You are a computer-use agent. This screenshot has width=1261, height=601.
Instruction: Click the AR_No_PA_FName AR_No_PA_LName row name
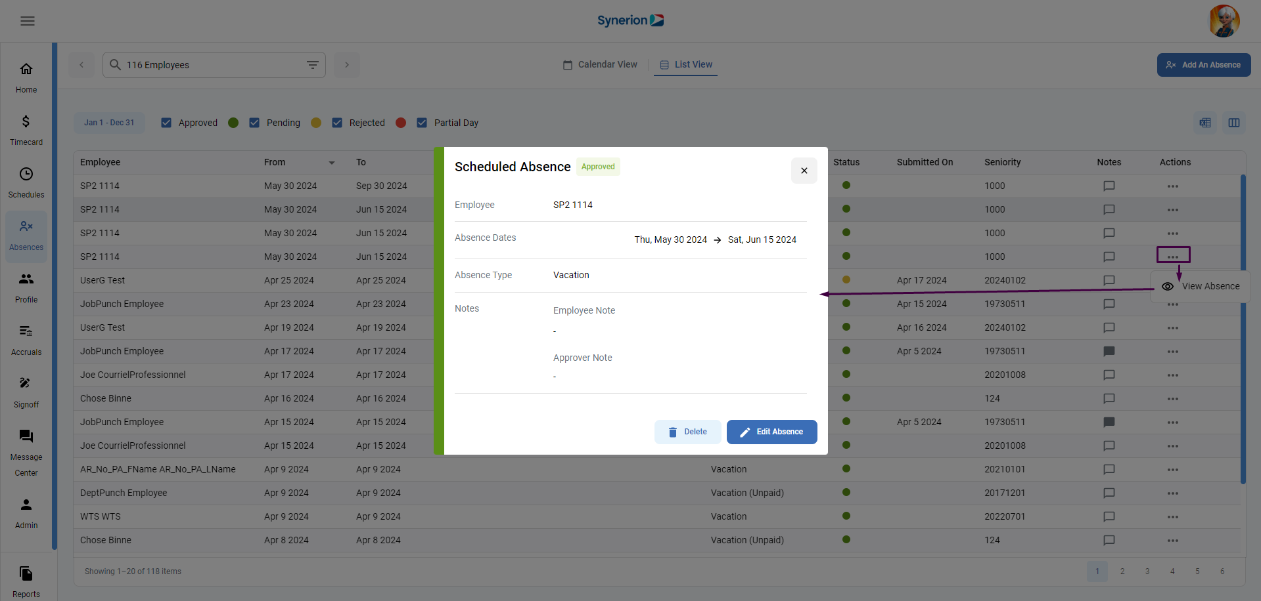click(158, 469)
